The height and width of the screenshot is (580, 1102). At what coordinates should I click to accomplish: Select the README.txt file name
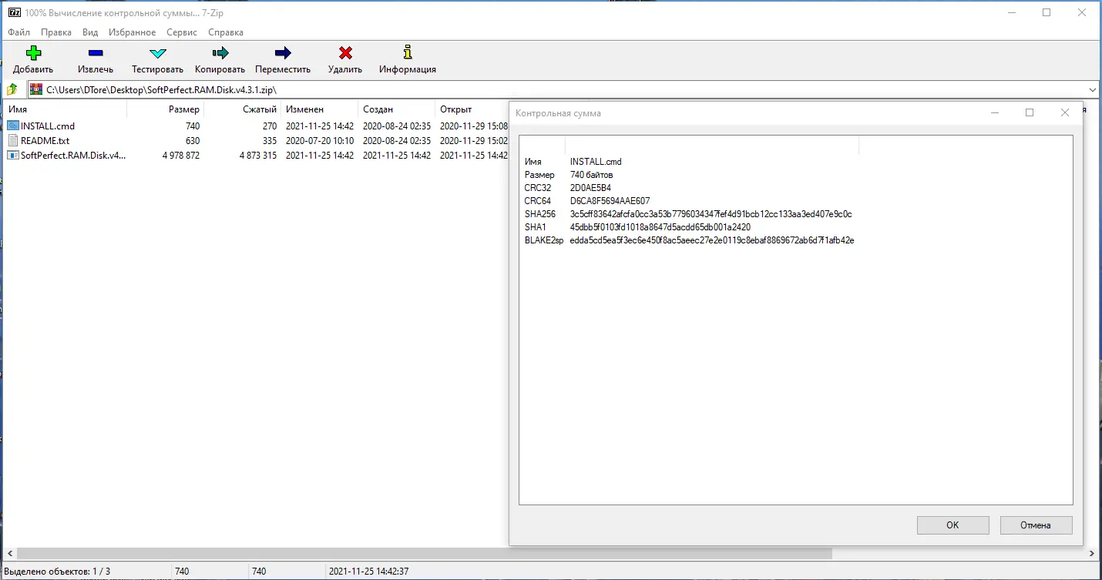coord(45,140)
